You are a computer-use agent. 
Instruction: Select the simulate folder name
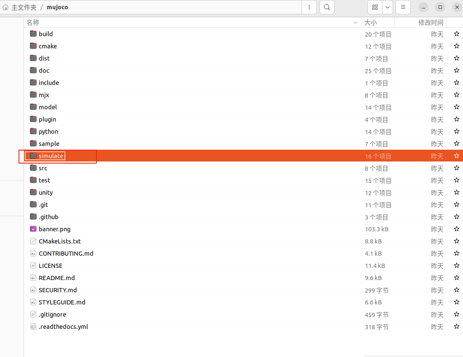coord(51,156)
